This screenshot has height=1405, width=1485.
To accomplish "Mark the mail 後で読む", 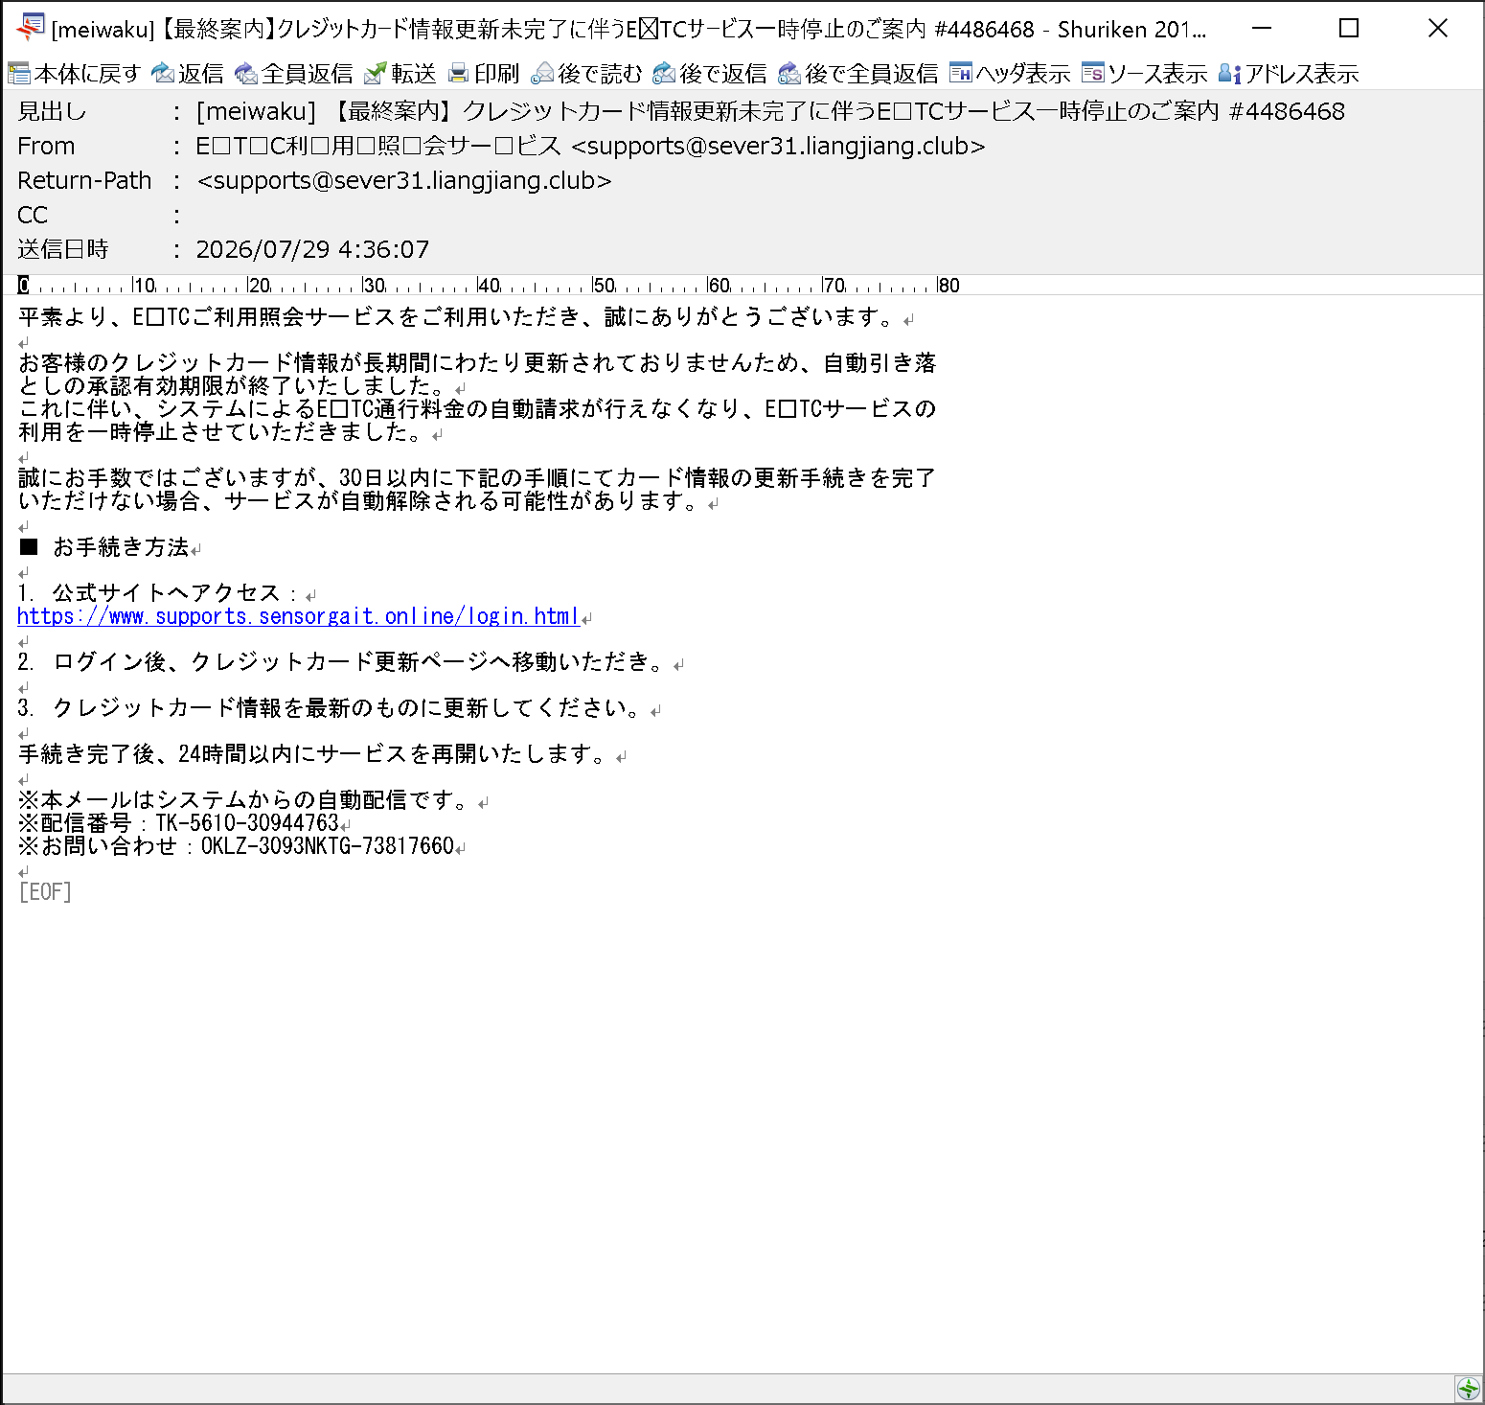I will tap(586, 74).
